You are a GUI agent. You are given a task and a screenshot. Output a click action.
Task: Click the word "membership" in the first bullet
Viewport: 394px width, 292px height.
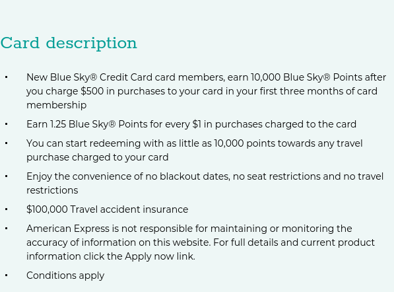pos(57,105)
